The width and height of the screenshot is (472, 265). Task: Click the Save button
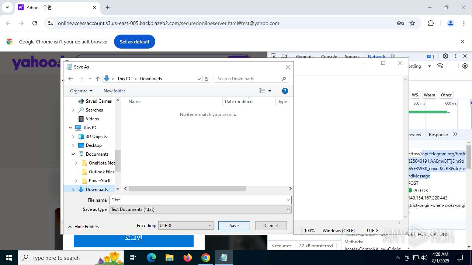(x=234, y=226)
